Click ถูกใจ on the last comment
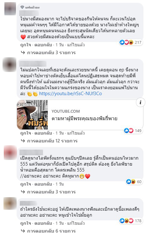156x236 pixels. pyautogui.click(x=25, y=223)
